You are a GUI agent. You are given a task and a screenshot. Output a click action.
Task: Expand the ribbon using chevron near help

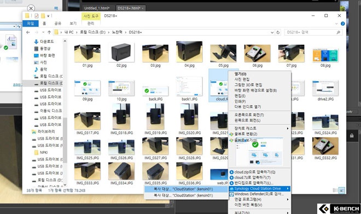tap(336, 24)
